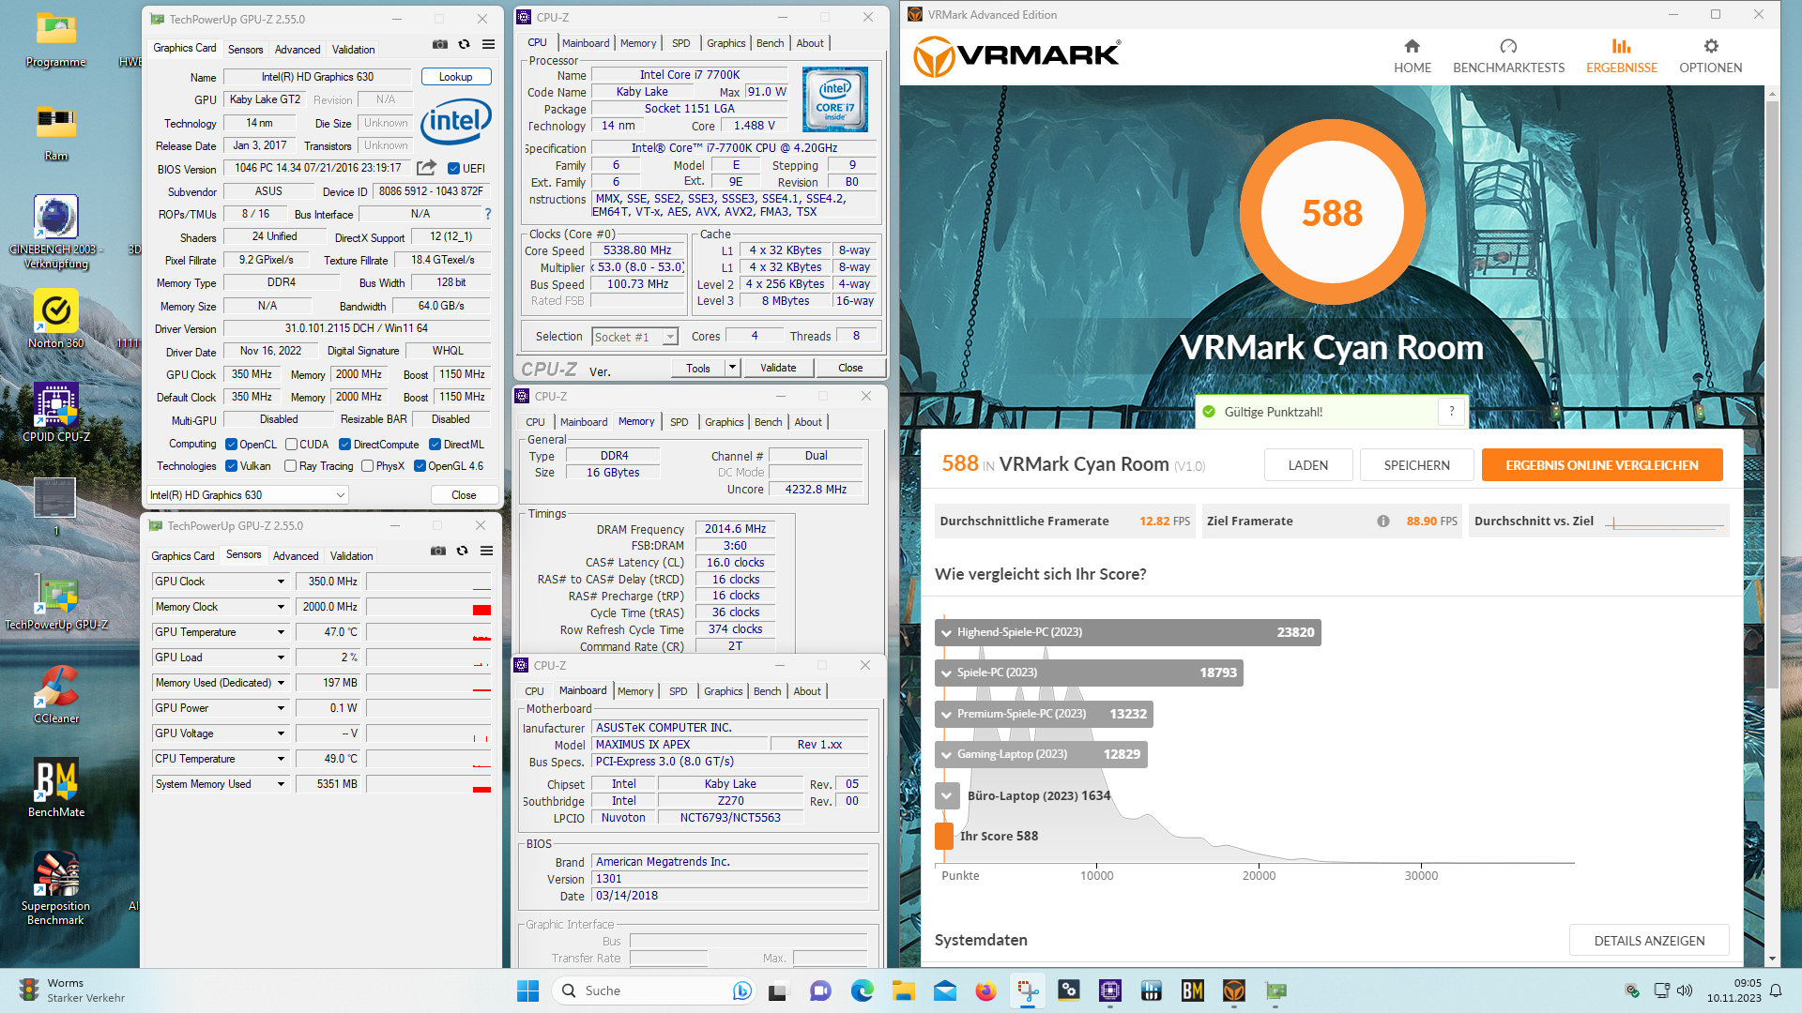
Task: Open the GPU Temperature sensor dropdown
Action: [x=280, y=632]
